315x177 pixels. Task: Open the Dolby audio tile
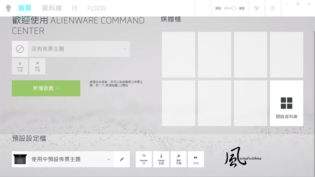(x=196, y=159)
